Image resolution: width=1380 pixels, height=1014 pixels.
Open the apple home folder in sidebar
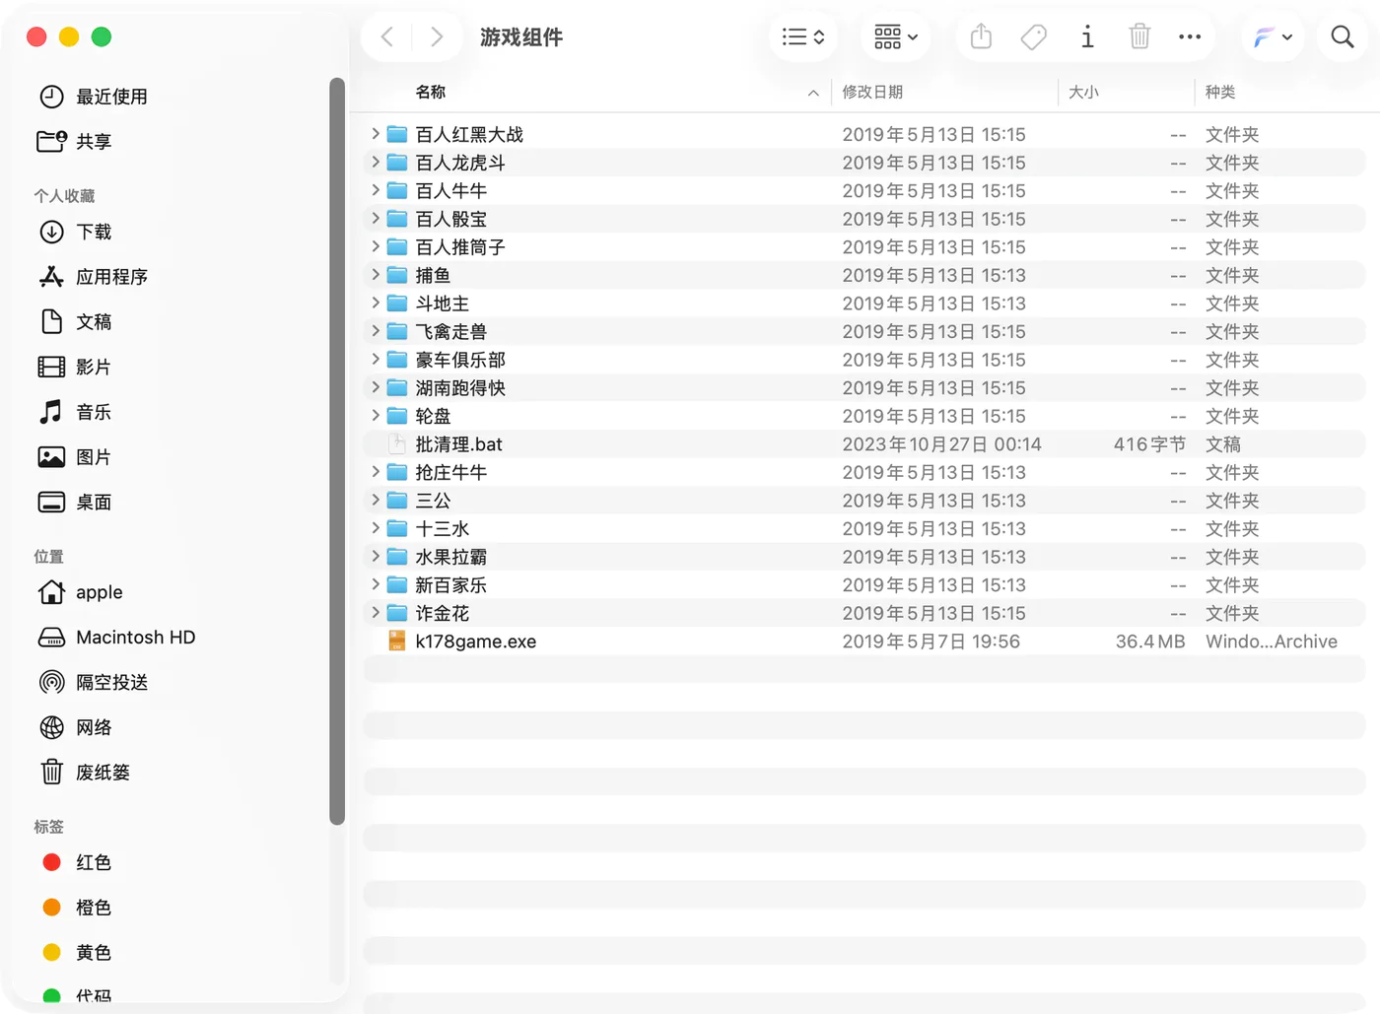[81, 592]
